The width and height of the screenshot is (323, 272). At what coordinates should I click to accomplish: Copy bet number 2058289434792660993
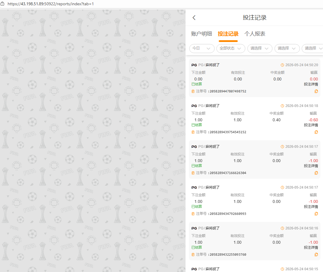(316, 214)
